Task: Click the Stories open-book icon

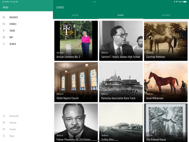Action: [4, 24]
